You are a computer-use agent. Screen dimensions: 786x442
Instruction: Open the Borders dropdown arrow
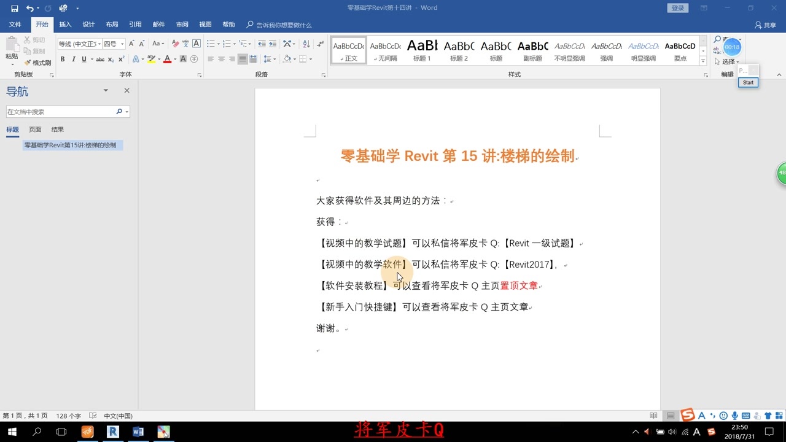click(x=311, y=60)
